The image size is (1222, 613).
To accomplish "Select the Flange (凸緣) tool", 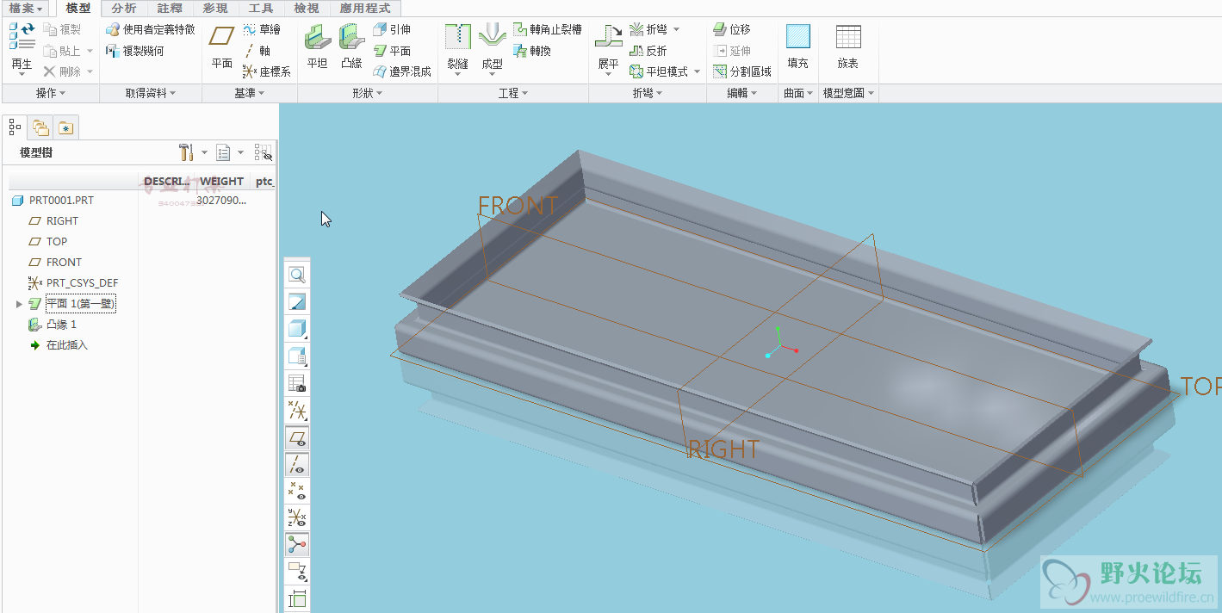I will [x=351, y=46].
